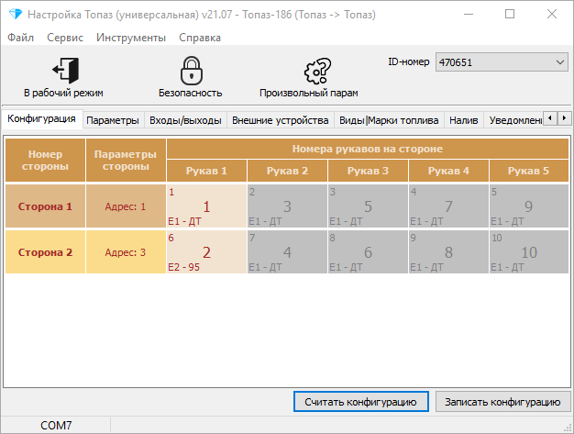Click the 'Рукав 5' column header
The width and height of the screenshot is (574, 434).
(x=529, y=171)
